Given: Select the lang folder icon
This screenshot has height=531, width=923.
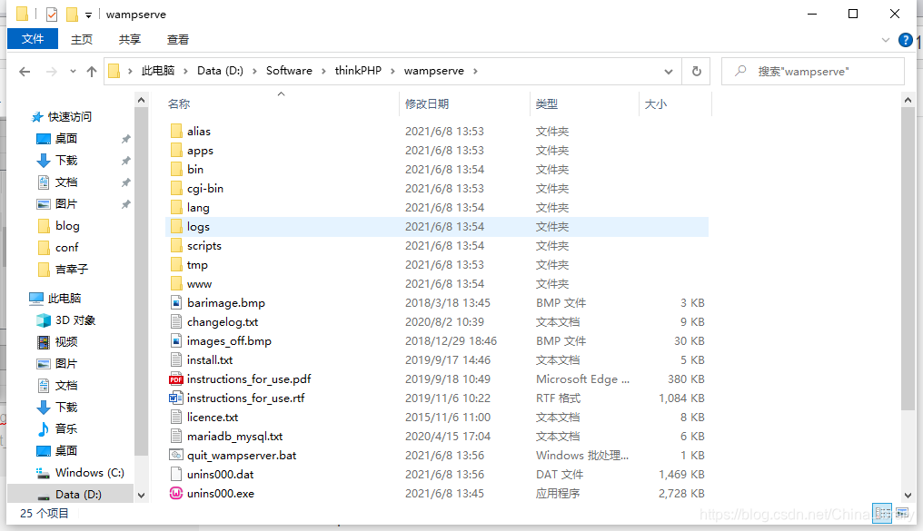Looking at the screenshot, I should click(x=176, y=208).
